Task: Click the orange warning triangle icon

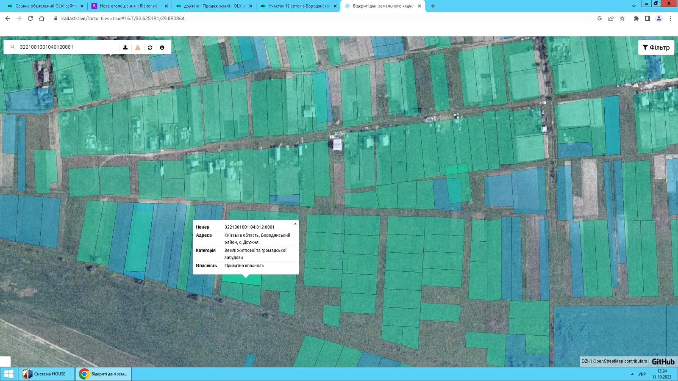Action: pyautogui.click(x=138, y=47)
